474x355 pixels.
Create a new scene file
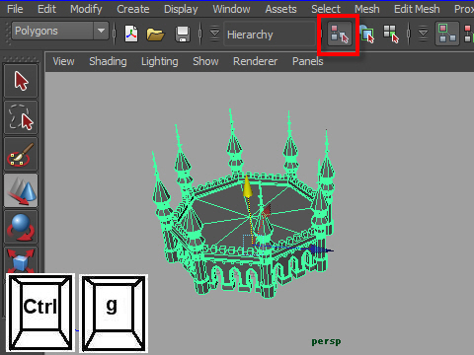click(x=131, y=34)
